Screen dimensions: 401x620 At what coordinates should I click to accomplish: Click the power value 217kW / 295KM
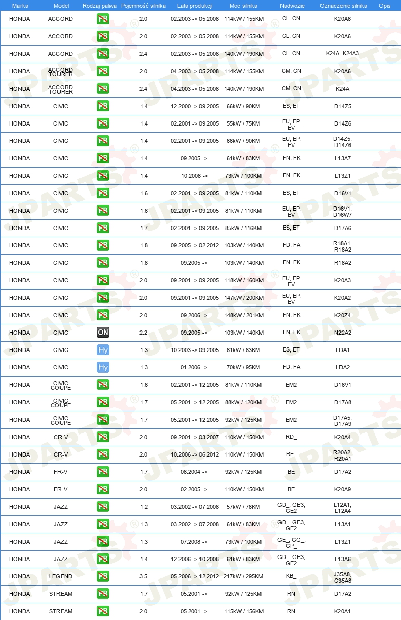coord(244,576)
